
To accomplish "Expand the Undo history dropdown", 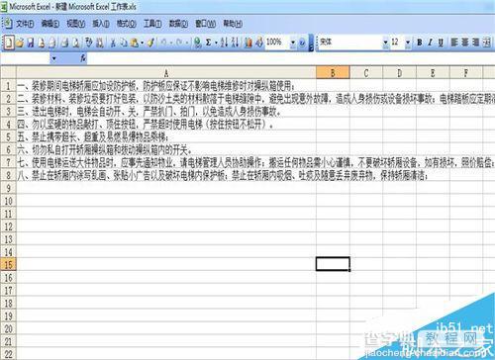I will click(171, 43).
